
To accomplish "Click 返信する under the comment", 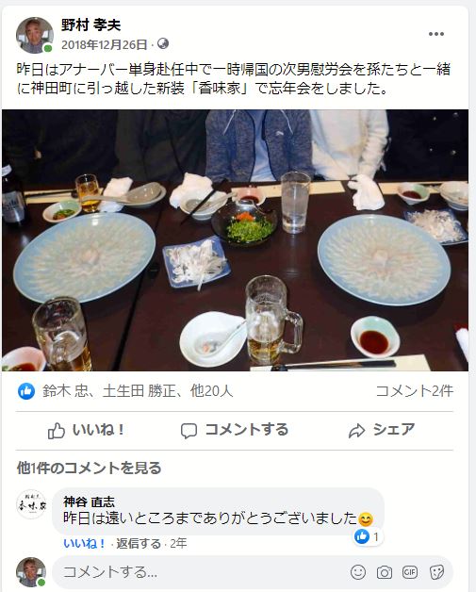I will tap(139, 544).
